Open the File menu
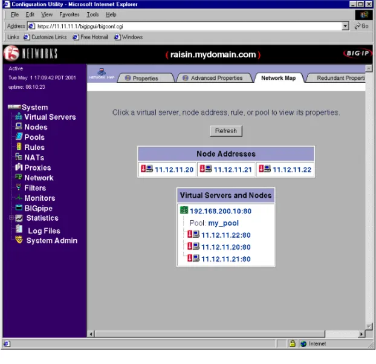The width and height of the screenshot is (376, 364). point(15,15)
